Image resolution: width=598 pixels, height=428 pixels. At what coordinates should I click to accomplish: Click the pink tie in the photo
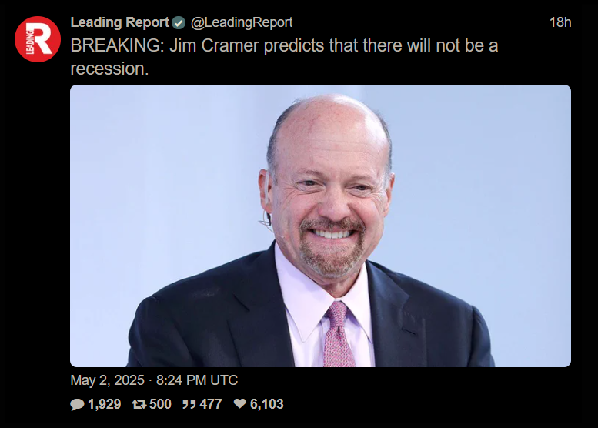coord(338,334)
